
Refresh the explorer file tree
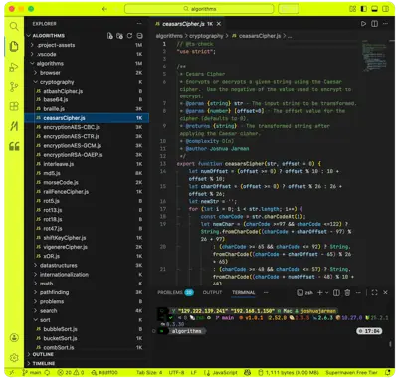coord(129,36)
